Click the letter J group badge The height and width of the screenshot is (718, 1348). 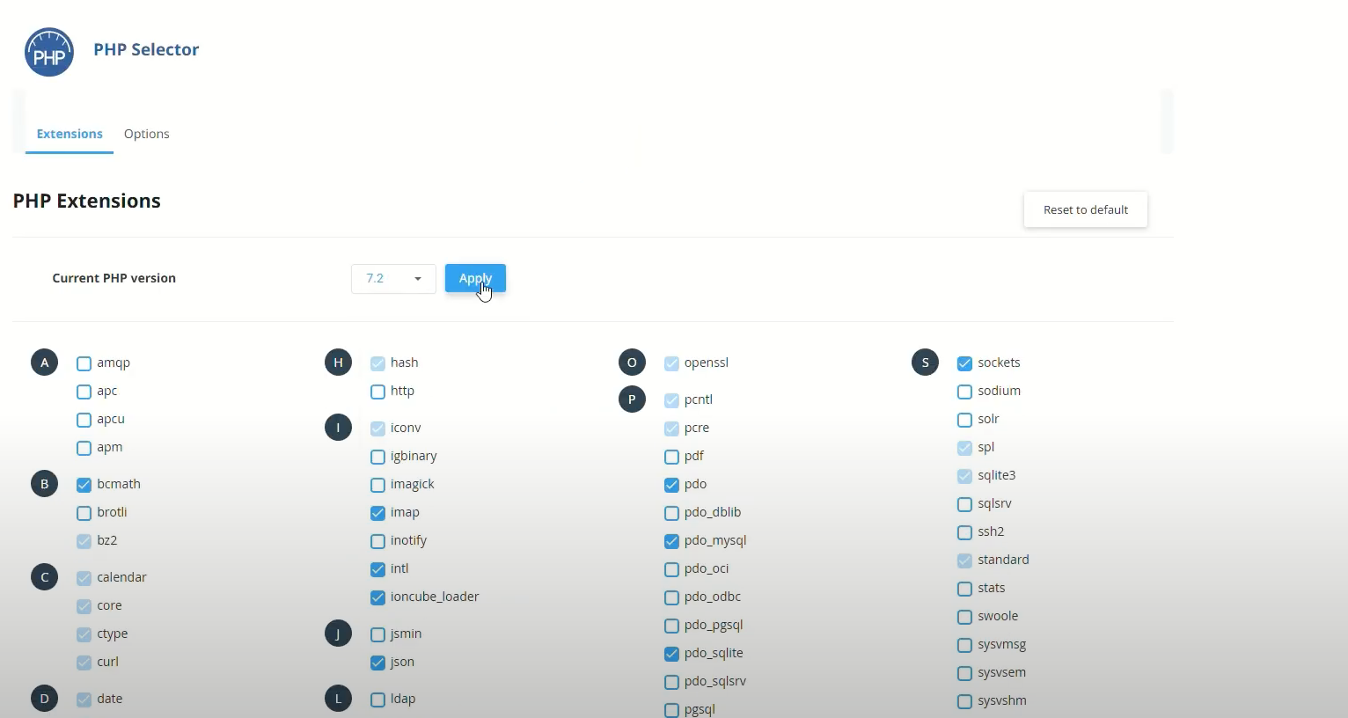click(338, 634)
